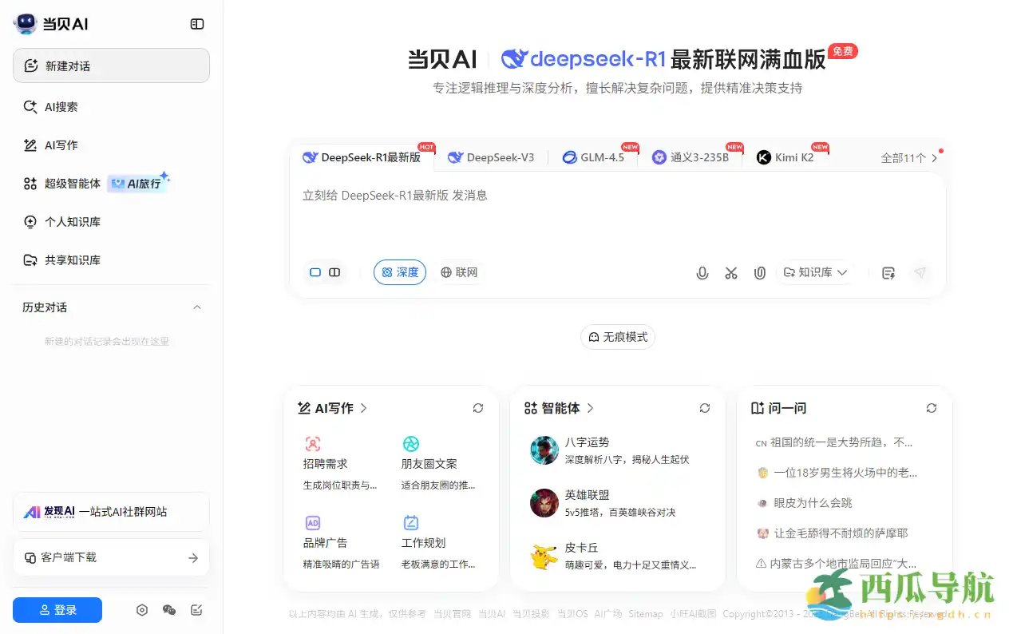Click the send message paper-plane icon
The width and height of the screenshot is (1013, 634).
coord(920,272)
